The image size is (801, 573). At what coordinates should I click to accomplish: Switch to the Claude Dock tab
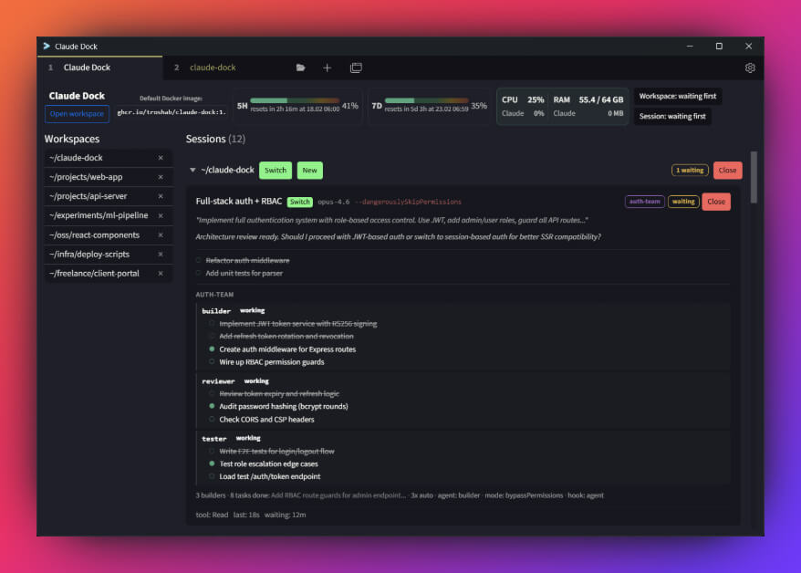100,68
